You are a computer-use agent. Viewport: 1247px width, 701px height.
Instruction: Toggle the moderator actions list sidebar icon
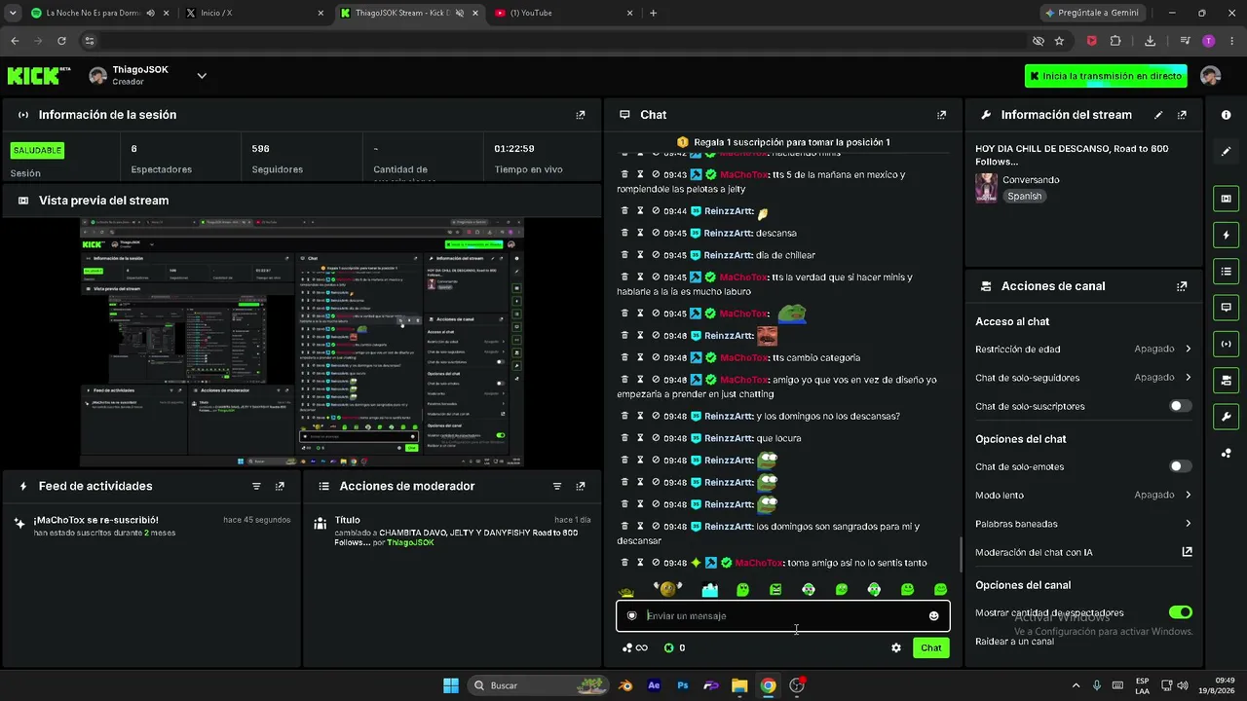pos(1226,271)
